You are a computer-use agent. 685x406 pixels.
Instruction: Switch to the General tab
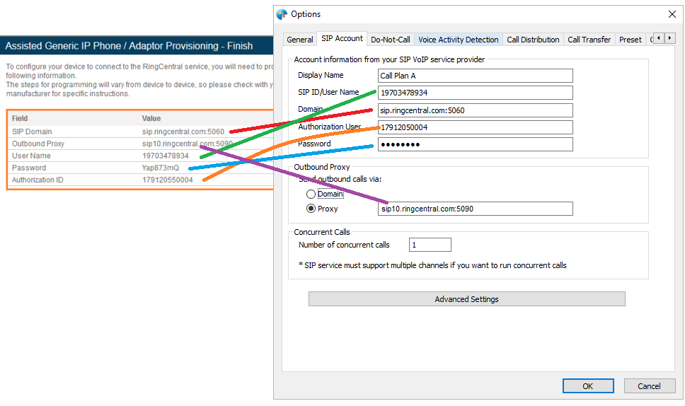(x=300, y=40)
